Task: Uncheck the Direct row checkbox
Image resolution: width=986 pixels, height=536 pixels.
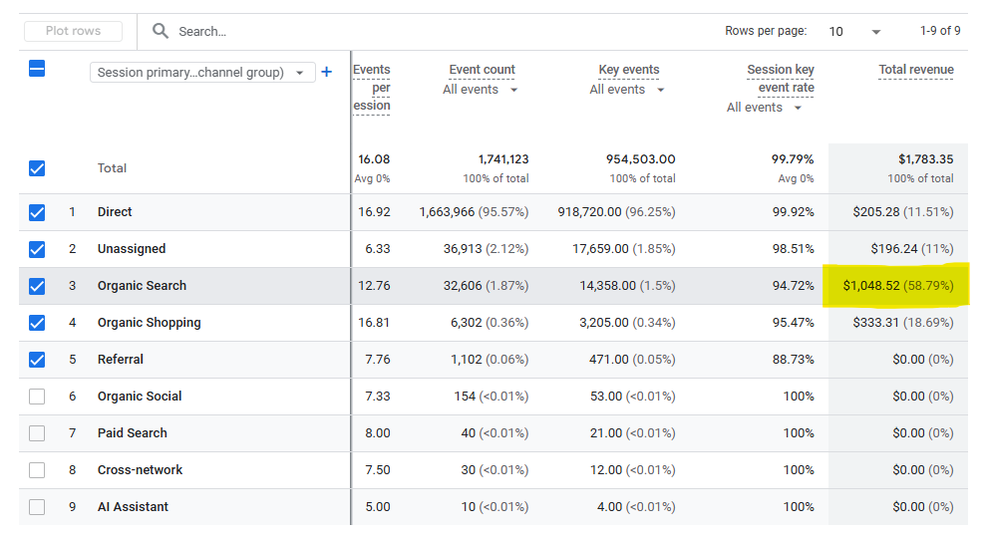Action: point(37,212)
